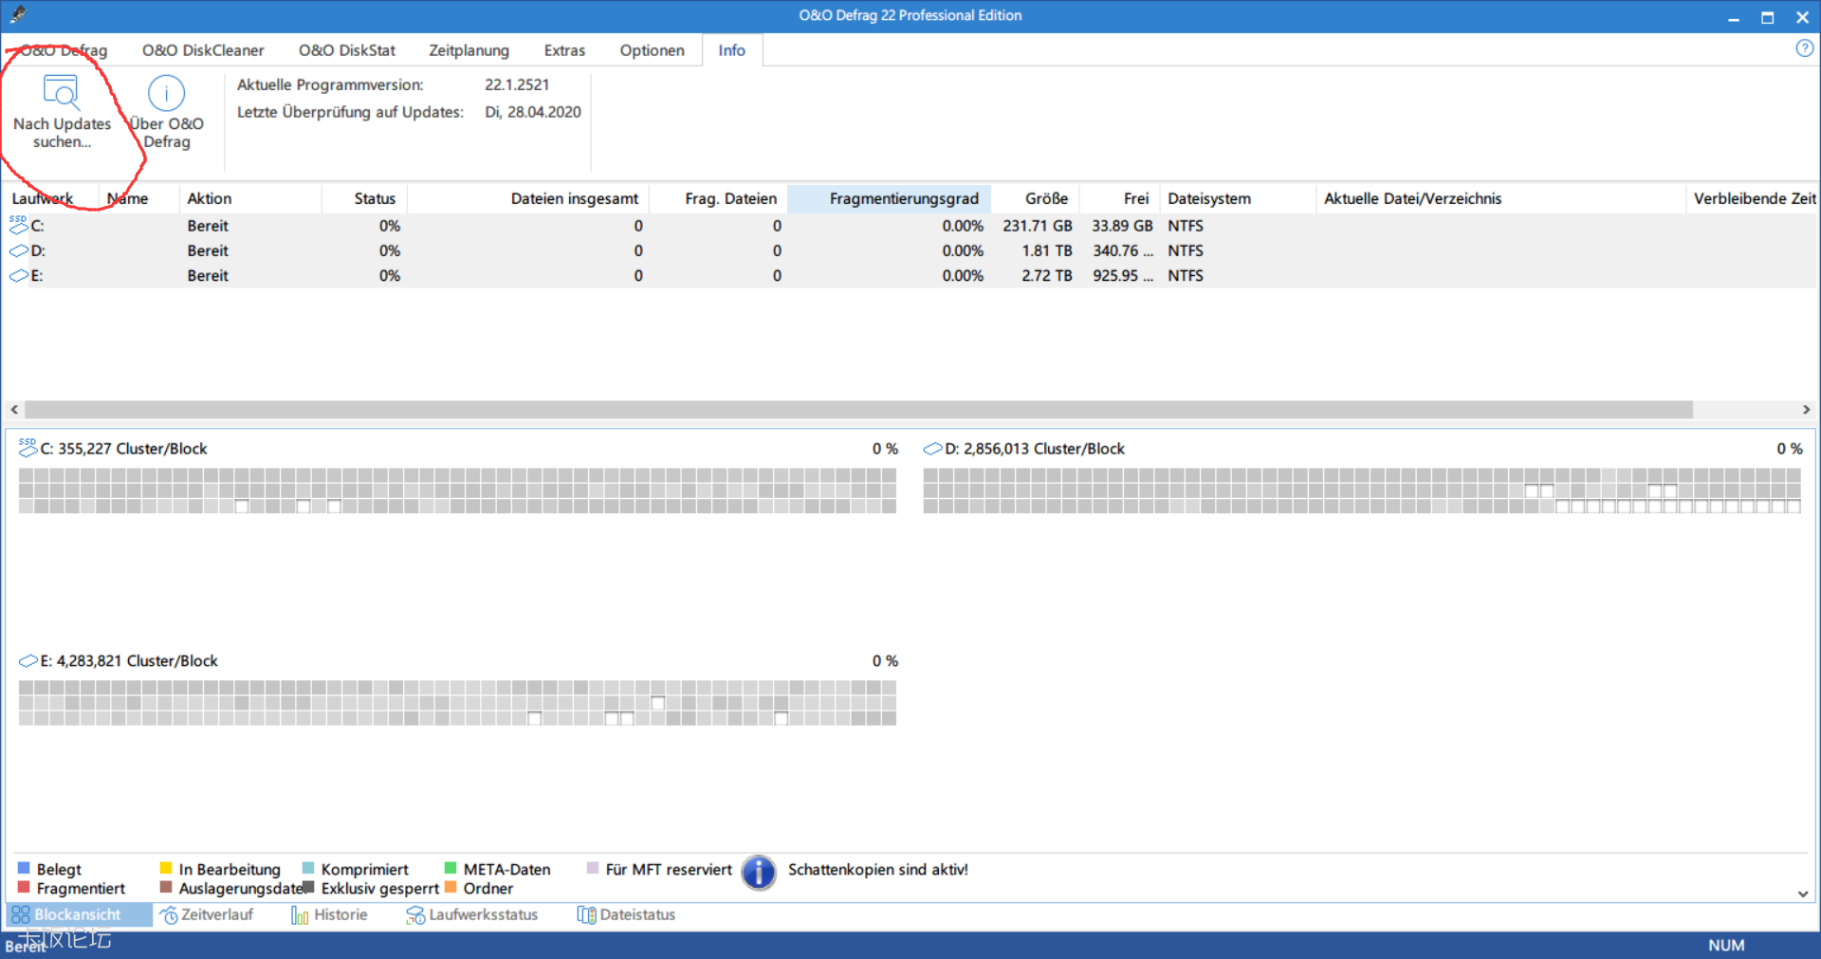The image size is (1821, 959).
Task: Sort by Status column header
Action: (x=365, y=198)
